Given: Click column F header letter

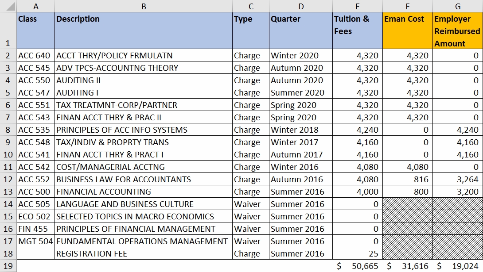Looking at the screenshot, I should click(x=407, y=6).
